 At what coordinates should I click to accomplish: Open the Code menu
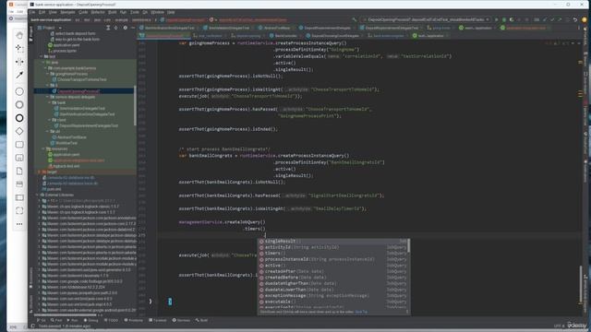[x=83, y=12]
